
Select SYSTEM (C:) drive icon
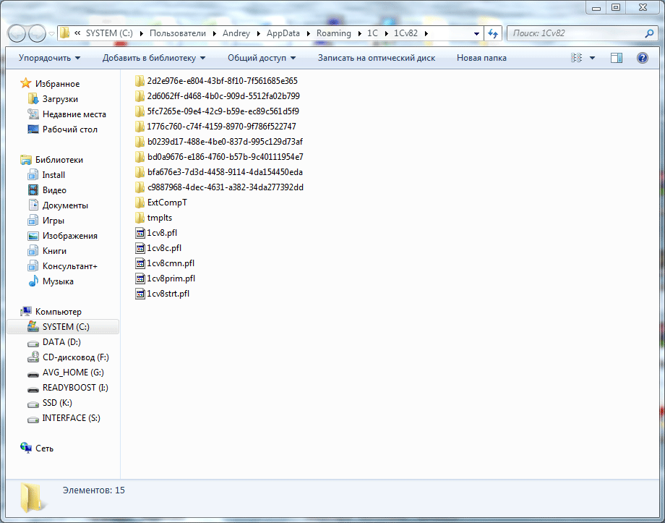pos(33,327)
